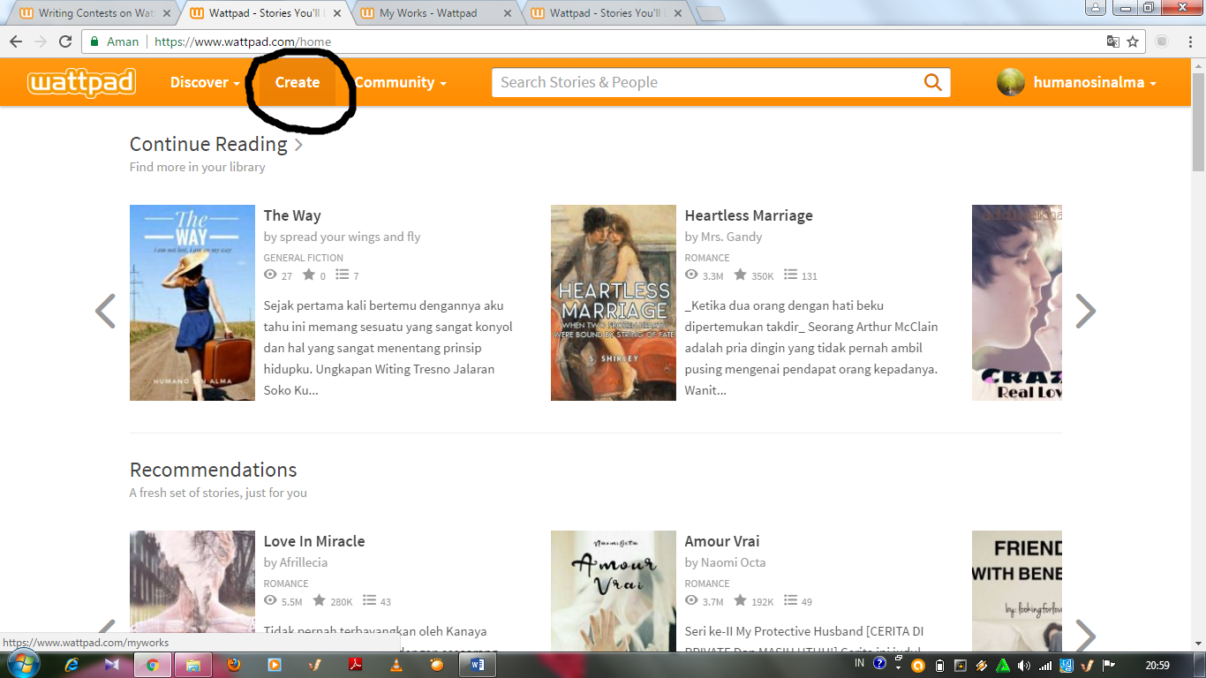Open the Community dropdown menu
This screenshot has width=1206, height=678.
(401, 82)
